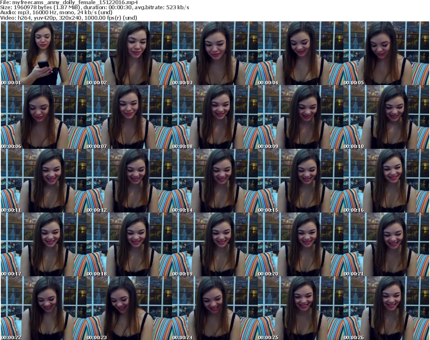This screenshot has width=430, height=340.
Task: Pick the thumbnail stamped 00:00:08
Action: tap(215, 117)
